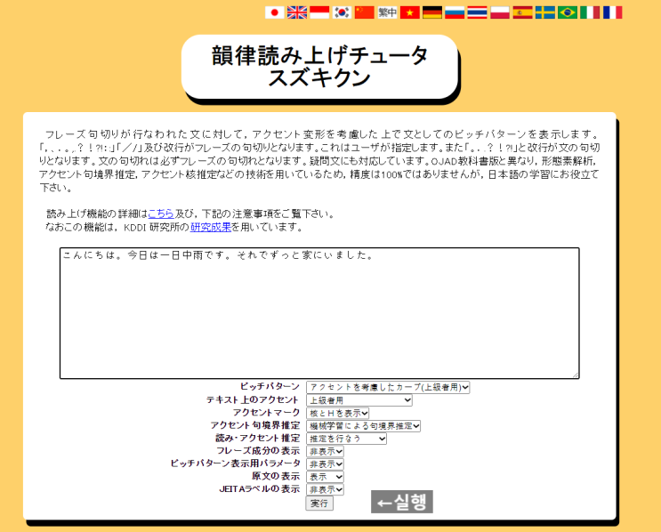
Task: Switch to Vietnamese via the Vietnam flag
Action: [x=410, y=12]
